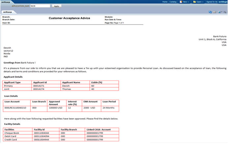
Task: Click the 'Debit Card' facility cell
Action: 10,136
